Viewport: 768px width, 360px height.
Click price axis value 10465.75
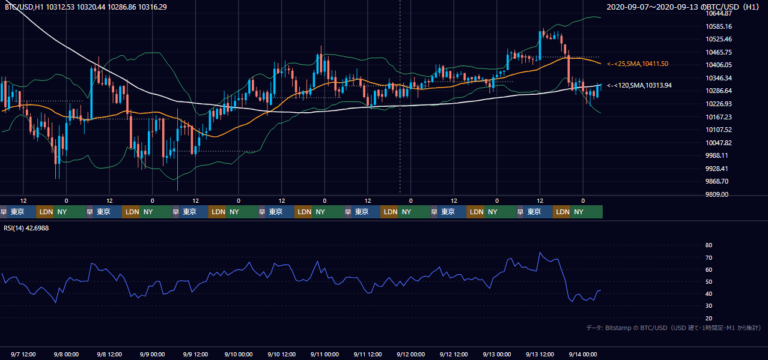pyautogui.click(x=718, y=52)
